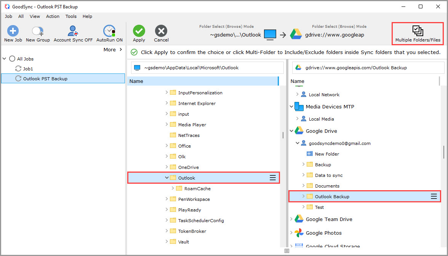Screen dimensions: 448x256
Task: Open the Action menu
Action: [x=53, y=16]
